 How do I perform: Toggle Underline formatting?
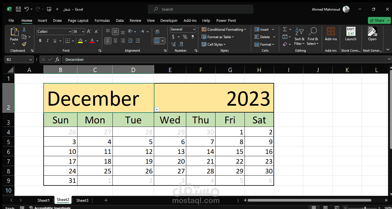tap(55, 41)
